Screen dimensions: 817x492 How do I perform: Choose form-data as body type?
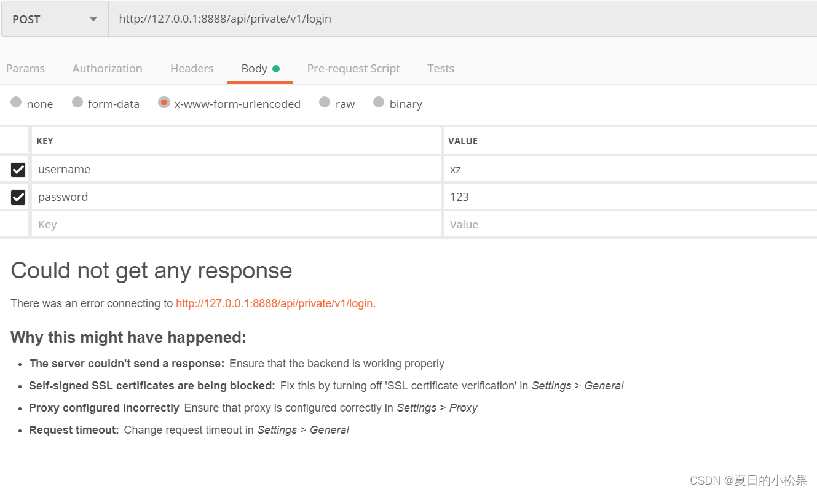pyautogui.click(x=106, y=104)
